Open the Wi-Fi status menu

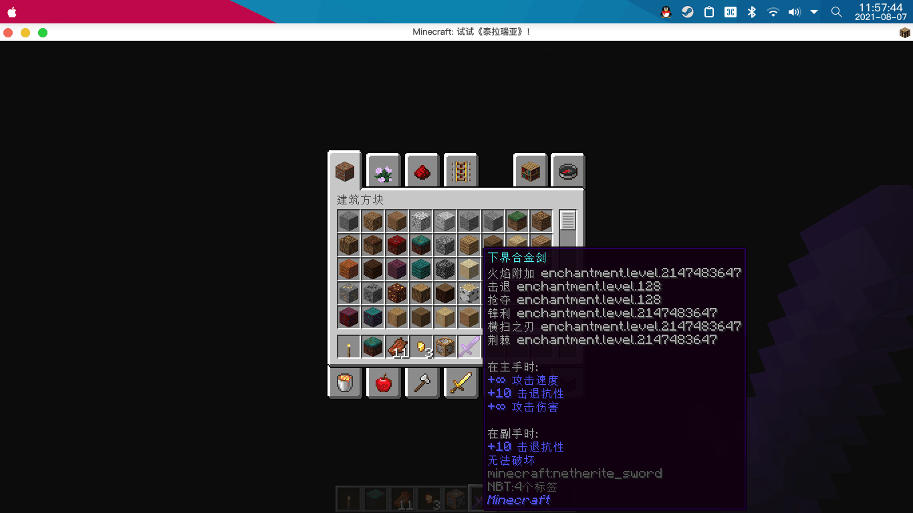coord(773,12)
